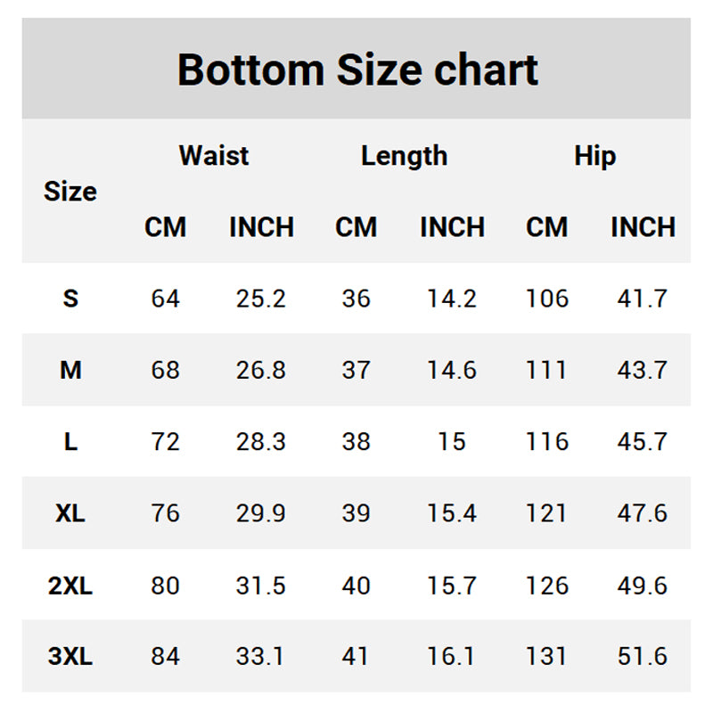713x713 pixels.
Task: Select the Waist column header
Action: pyautogui.click(x=214, y=155)
